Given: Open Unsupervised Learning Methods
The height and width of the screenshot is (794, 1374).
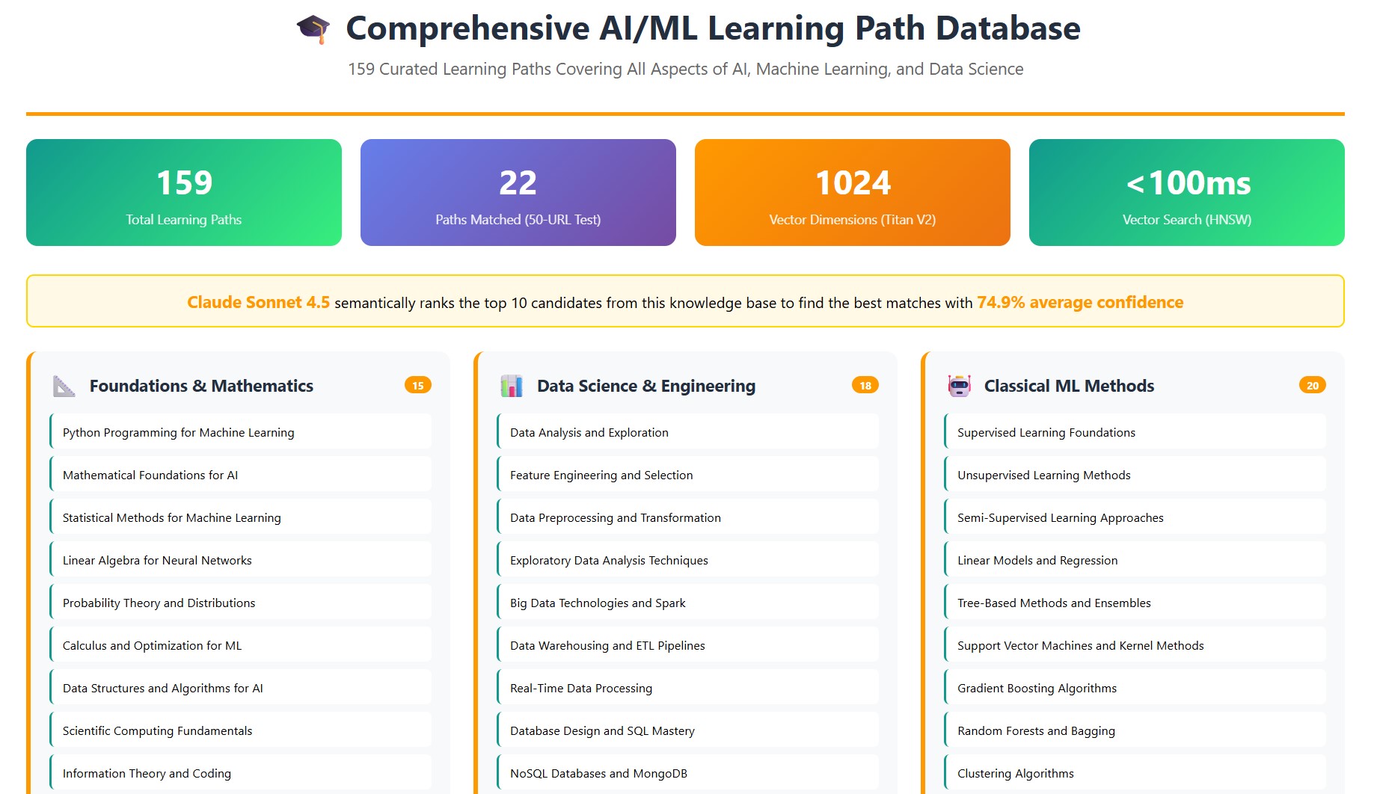Looking at the screenshot, I should 1135,475.
